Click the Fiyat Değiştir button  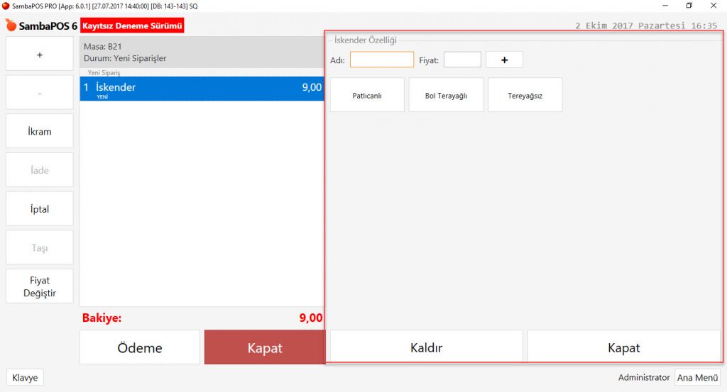click(40, 286)
